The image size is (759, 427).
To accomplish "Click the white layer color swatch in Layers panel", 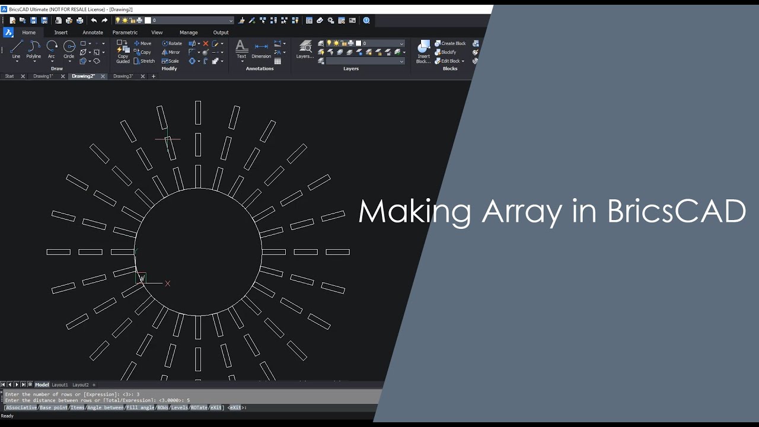I will tap(358, 43).
